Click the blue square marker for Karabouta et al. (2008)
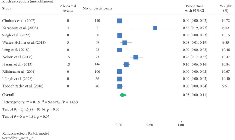Image resolution: width=235 pixels, height=140 pixels. click(155, 28)
